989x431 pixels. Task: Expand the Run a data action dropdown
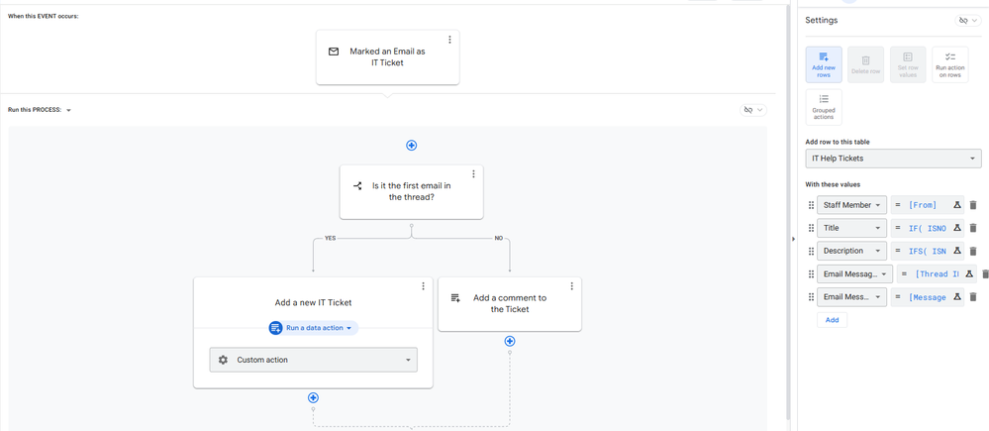pos(314,328)
